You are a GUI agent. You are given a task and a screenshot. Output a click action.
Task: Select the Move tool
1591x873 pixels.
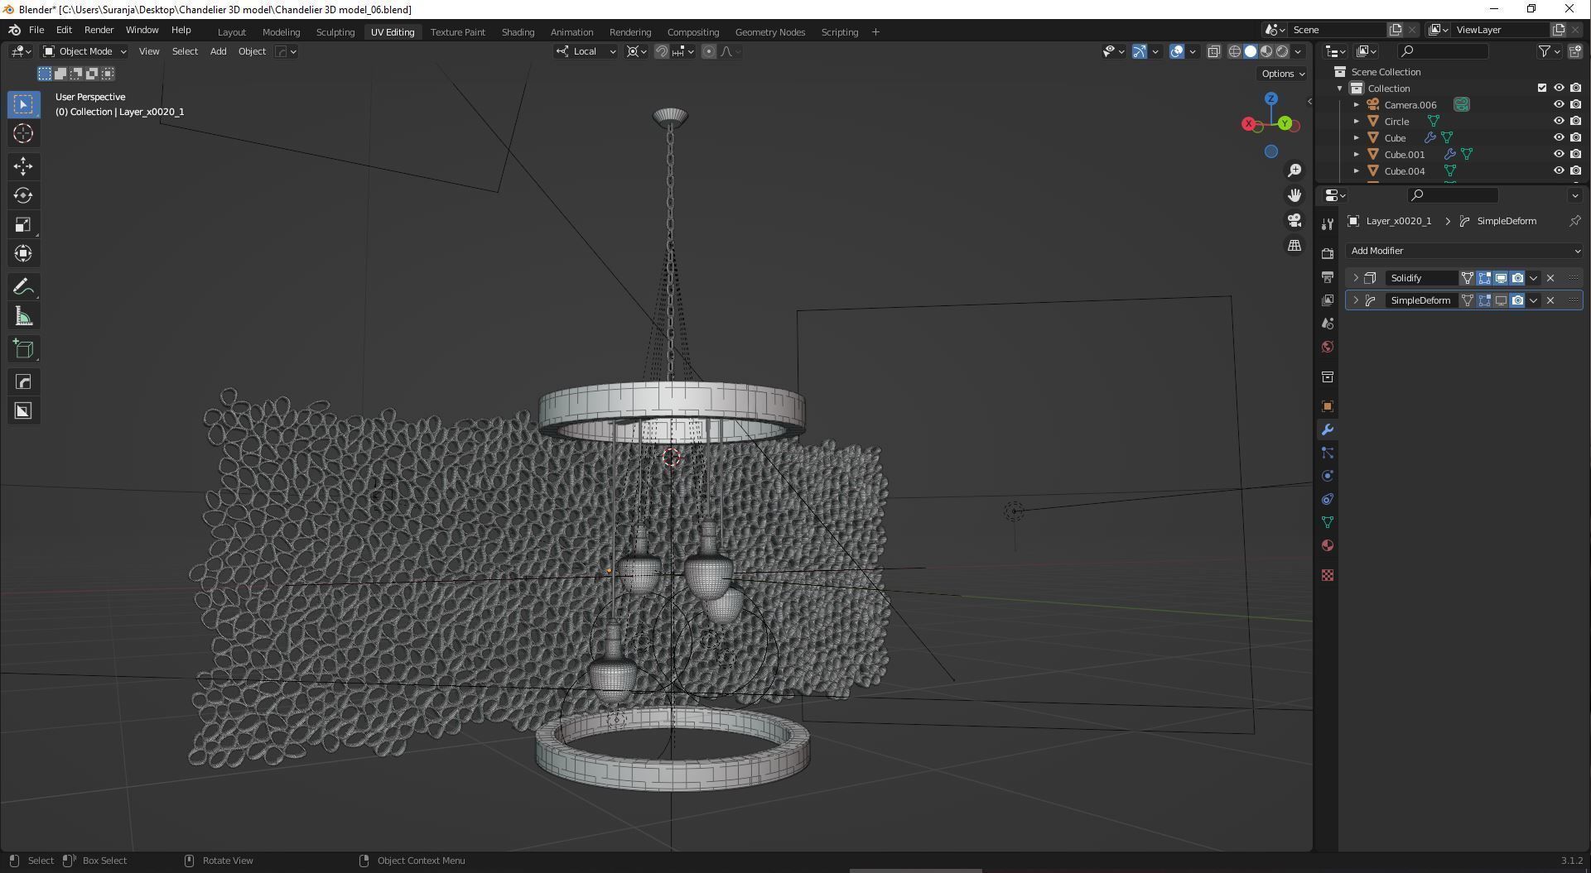click(23, 166)
